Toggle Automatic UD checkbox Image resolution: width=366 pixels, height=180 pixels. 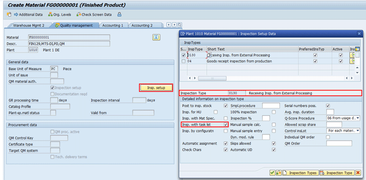tap(274, 150)
